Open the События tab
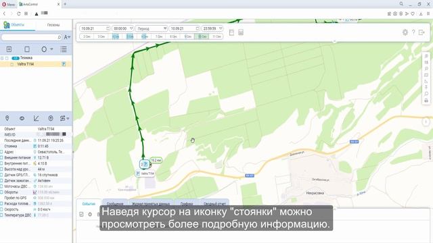The image size is (433, 243). pos(89,204)
